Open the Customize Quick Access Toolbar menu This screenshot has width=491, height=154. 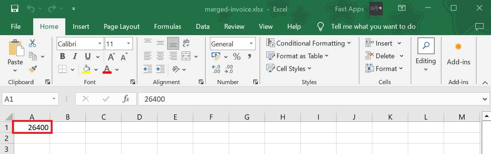click(74, 8)
